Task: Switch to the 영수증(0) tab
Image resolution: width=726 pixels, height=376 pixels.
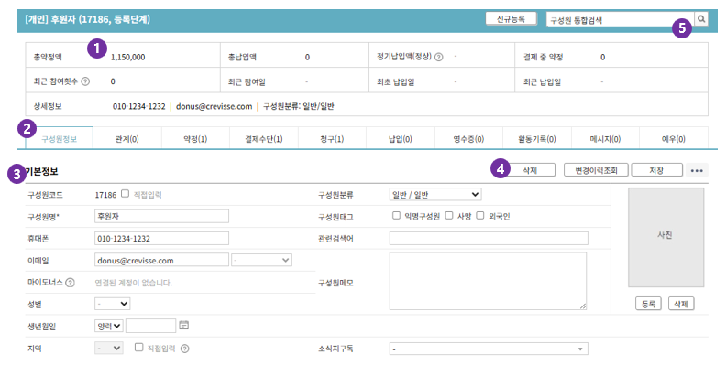Action: click(468, 138)
